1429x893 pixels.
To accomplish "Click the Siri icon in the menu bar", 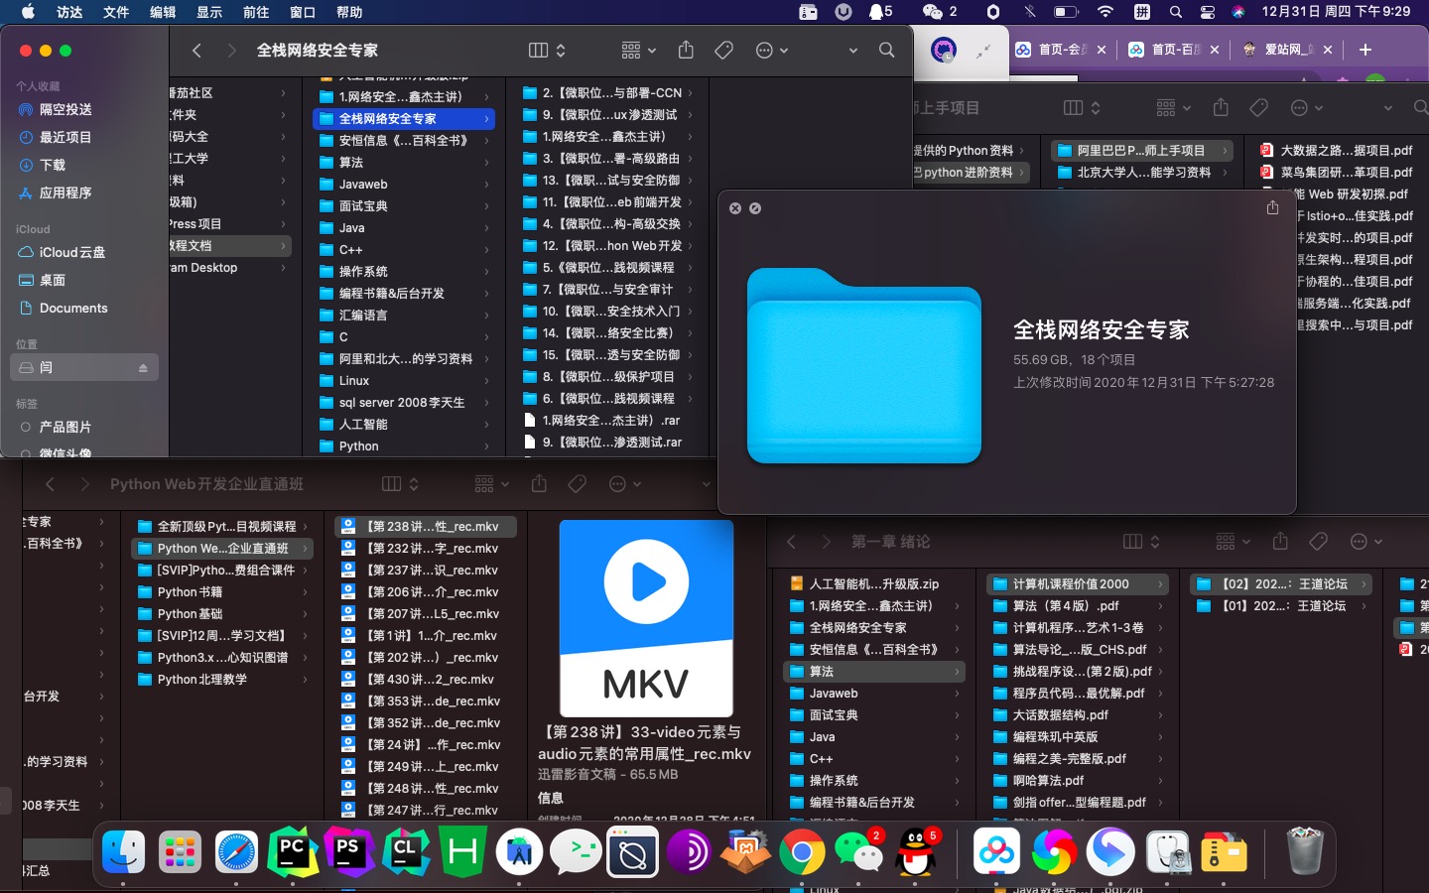I will click(1238, 12).
